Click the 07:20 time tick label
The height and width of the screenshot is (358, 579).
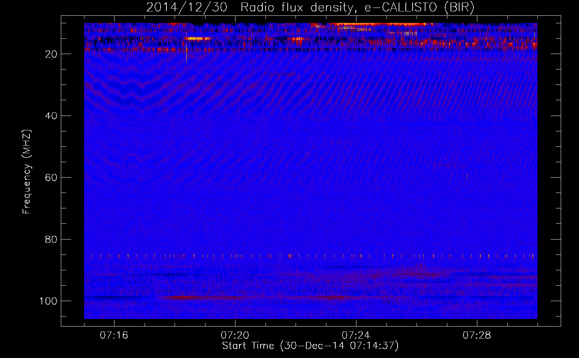[235, 335]
